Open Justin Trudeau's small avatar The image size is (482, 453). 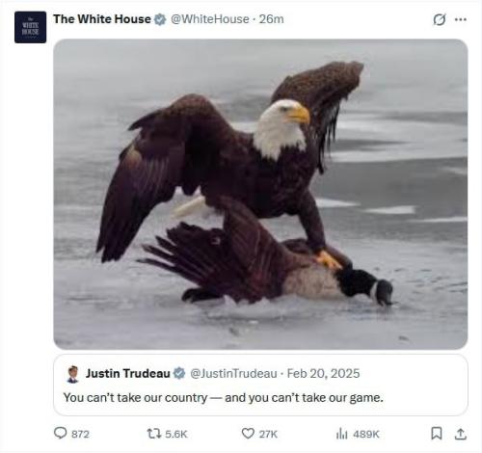[x=73, y=374]
